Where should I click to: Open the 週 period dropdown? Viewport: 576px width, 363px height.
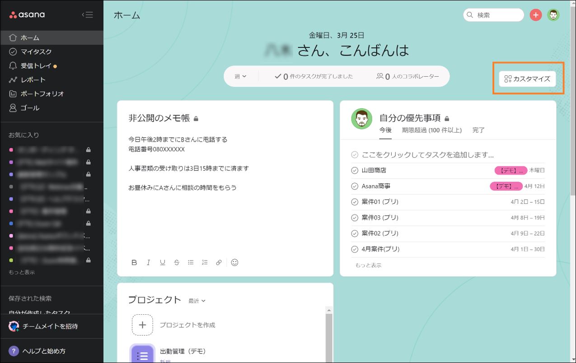point(240,76)
